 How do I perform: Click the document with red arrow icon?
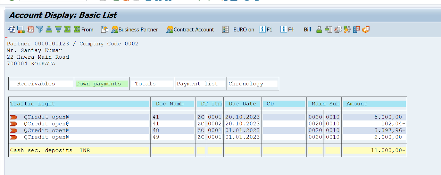pyautogui.click(x=338, y=29)
